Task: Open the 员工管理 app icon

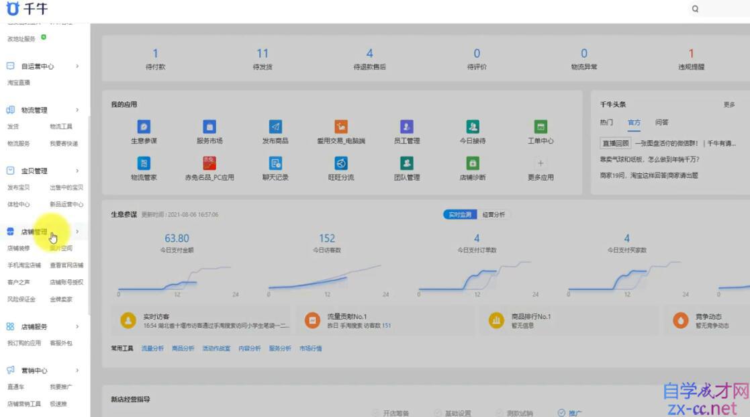Action: pyautogui.click(x=407, y=127)
